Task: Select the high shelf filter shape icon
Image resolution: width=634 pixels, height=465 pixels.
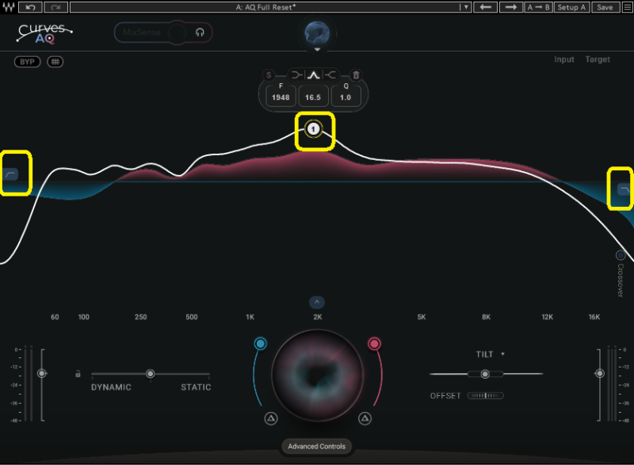Action: [332, 75]
